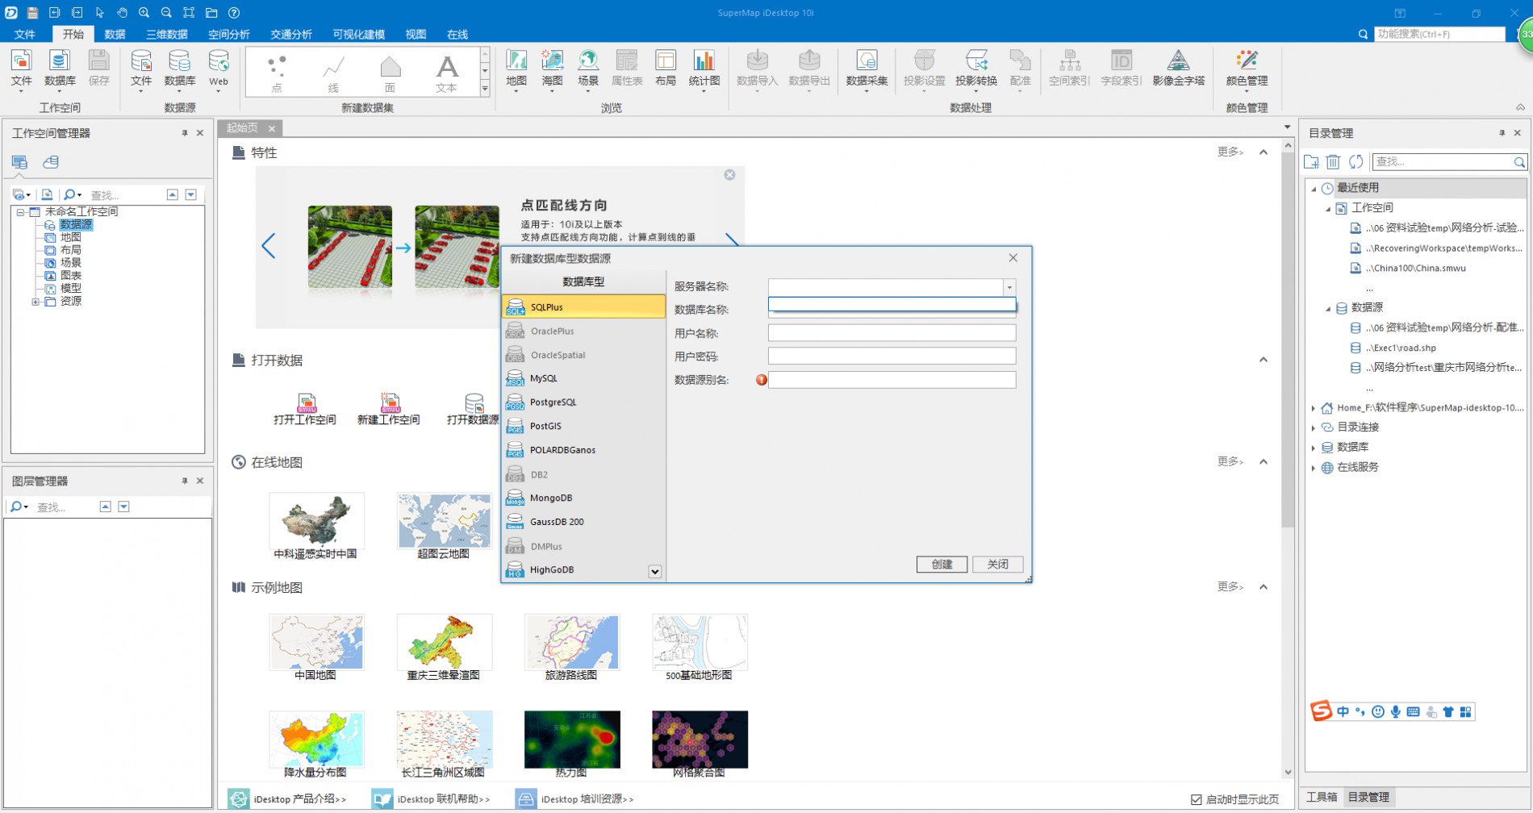Screen dimensions: 1533x813
Task: Switch to the 工具箱 tab
Action: [x=1322, y=797]
